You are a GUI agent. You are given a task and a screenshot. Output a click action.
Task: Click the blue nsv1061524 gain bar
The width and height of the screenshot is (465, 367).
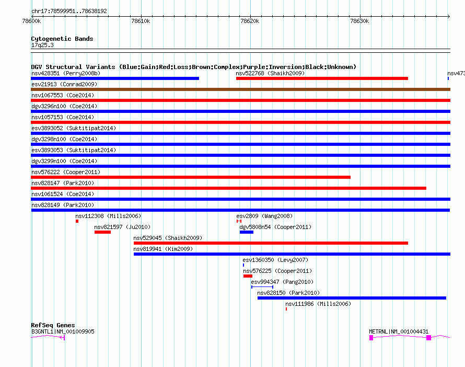pos(240,199)
